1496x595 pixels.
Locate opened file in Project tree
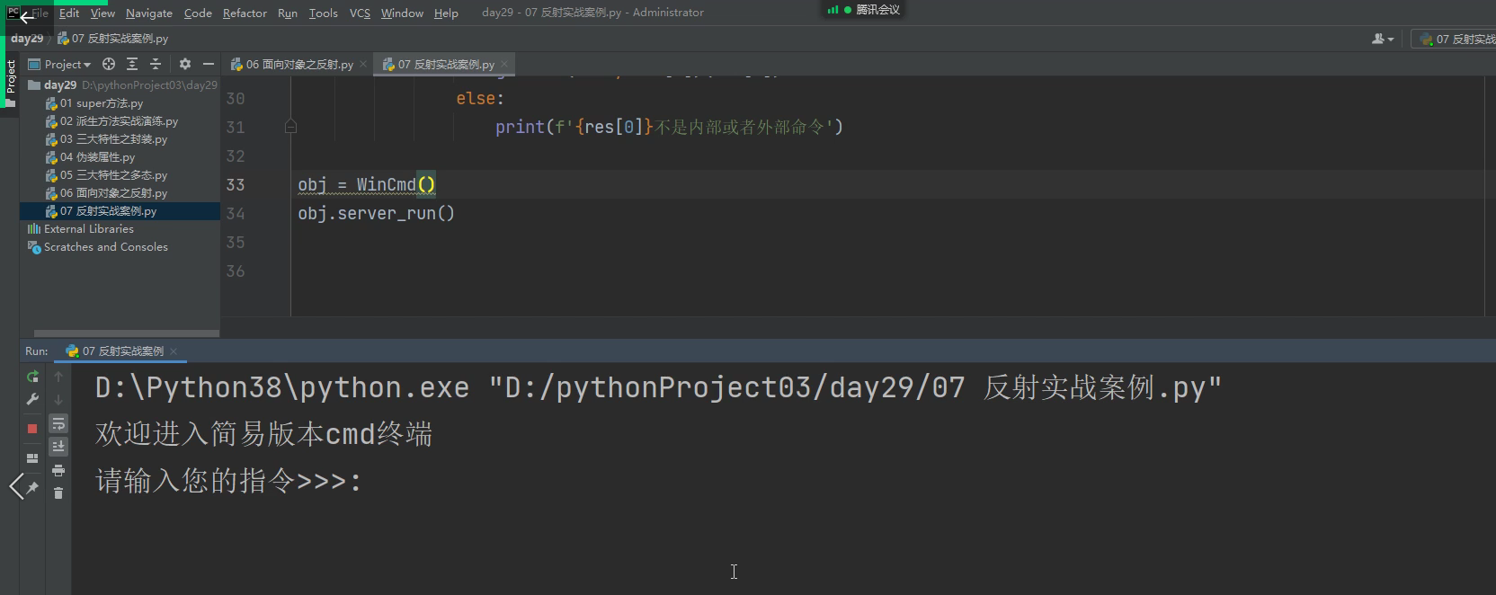(109, 64)
